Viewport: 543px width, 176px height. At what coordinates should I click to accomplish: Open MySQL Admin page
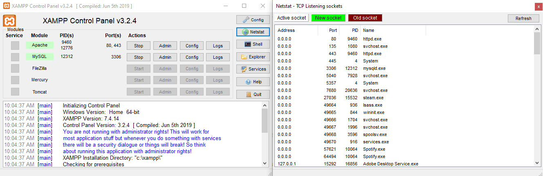pyautogui.click(x=165, y=57)
